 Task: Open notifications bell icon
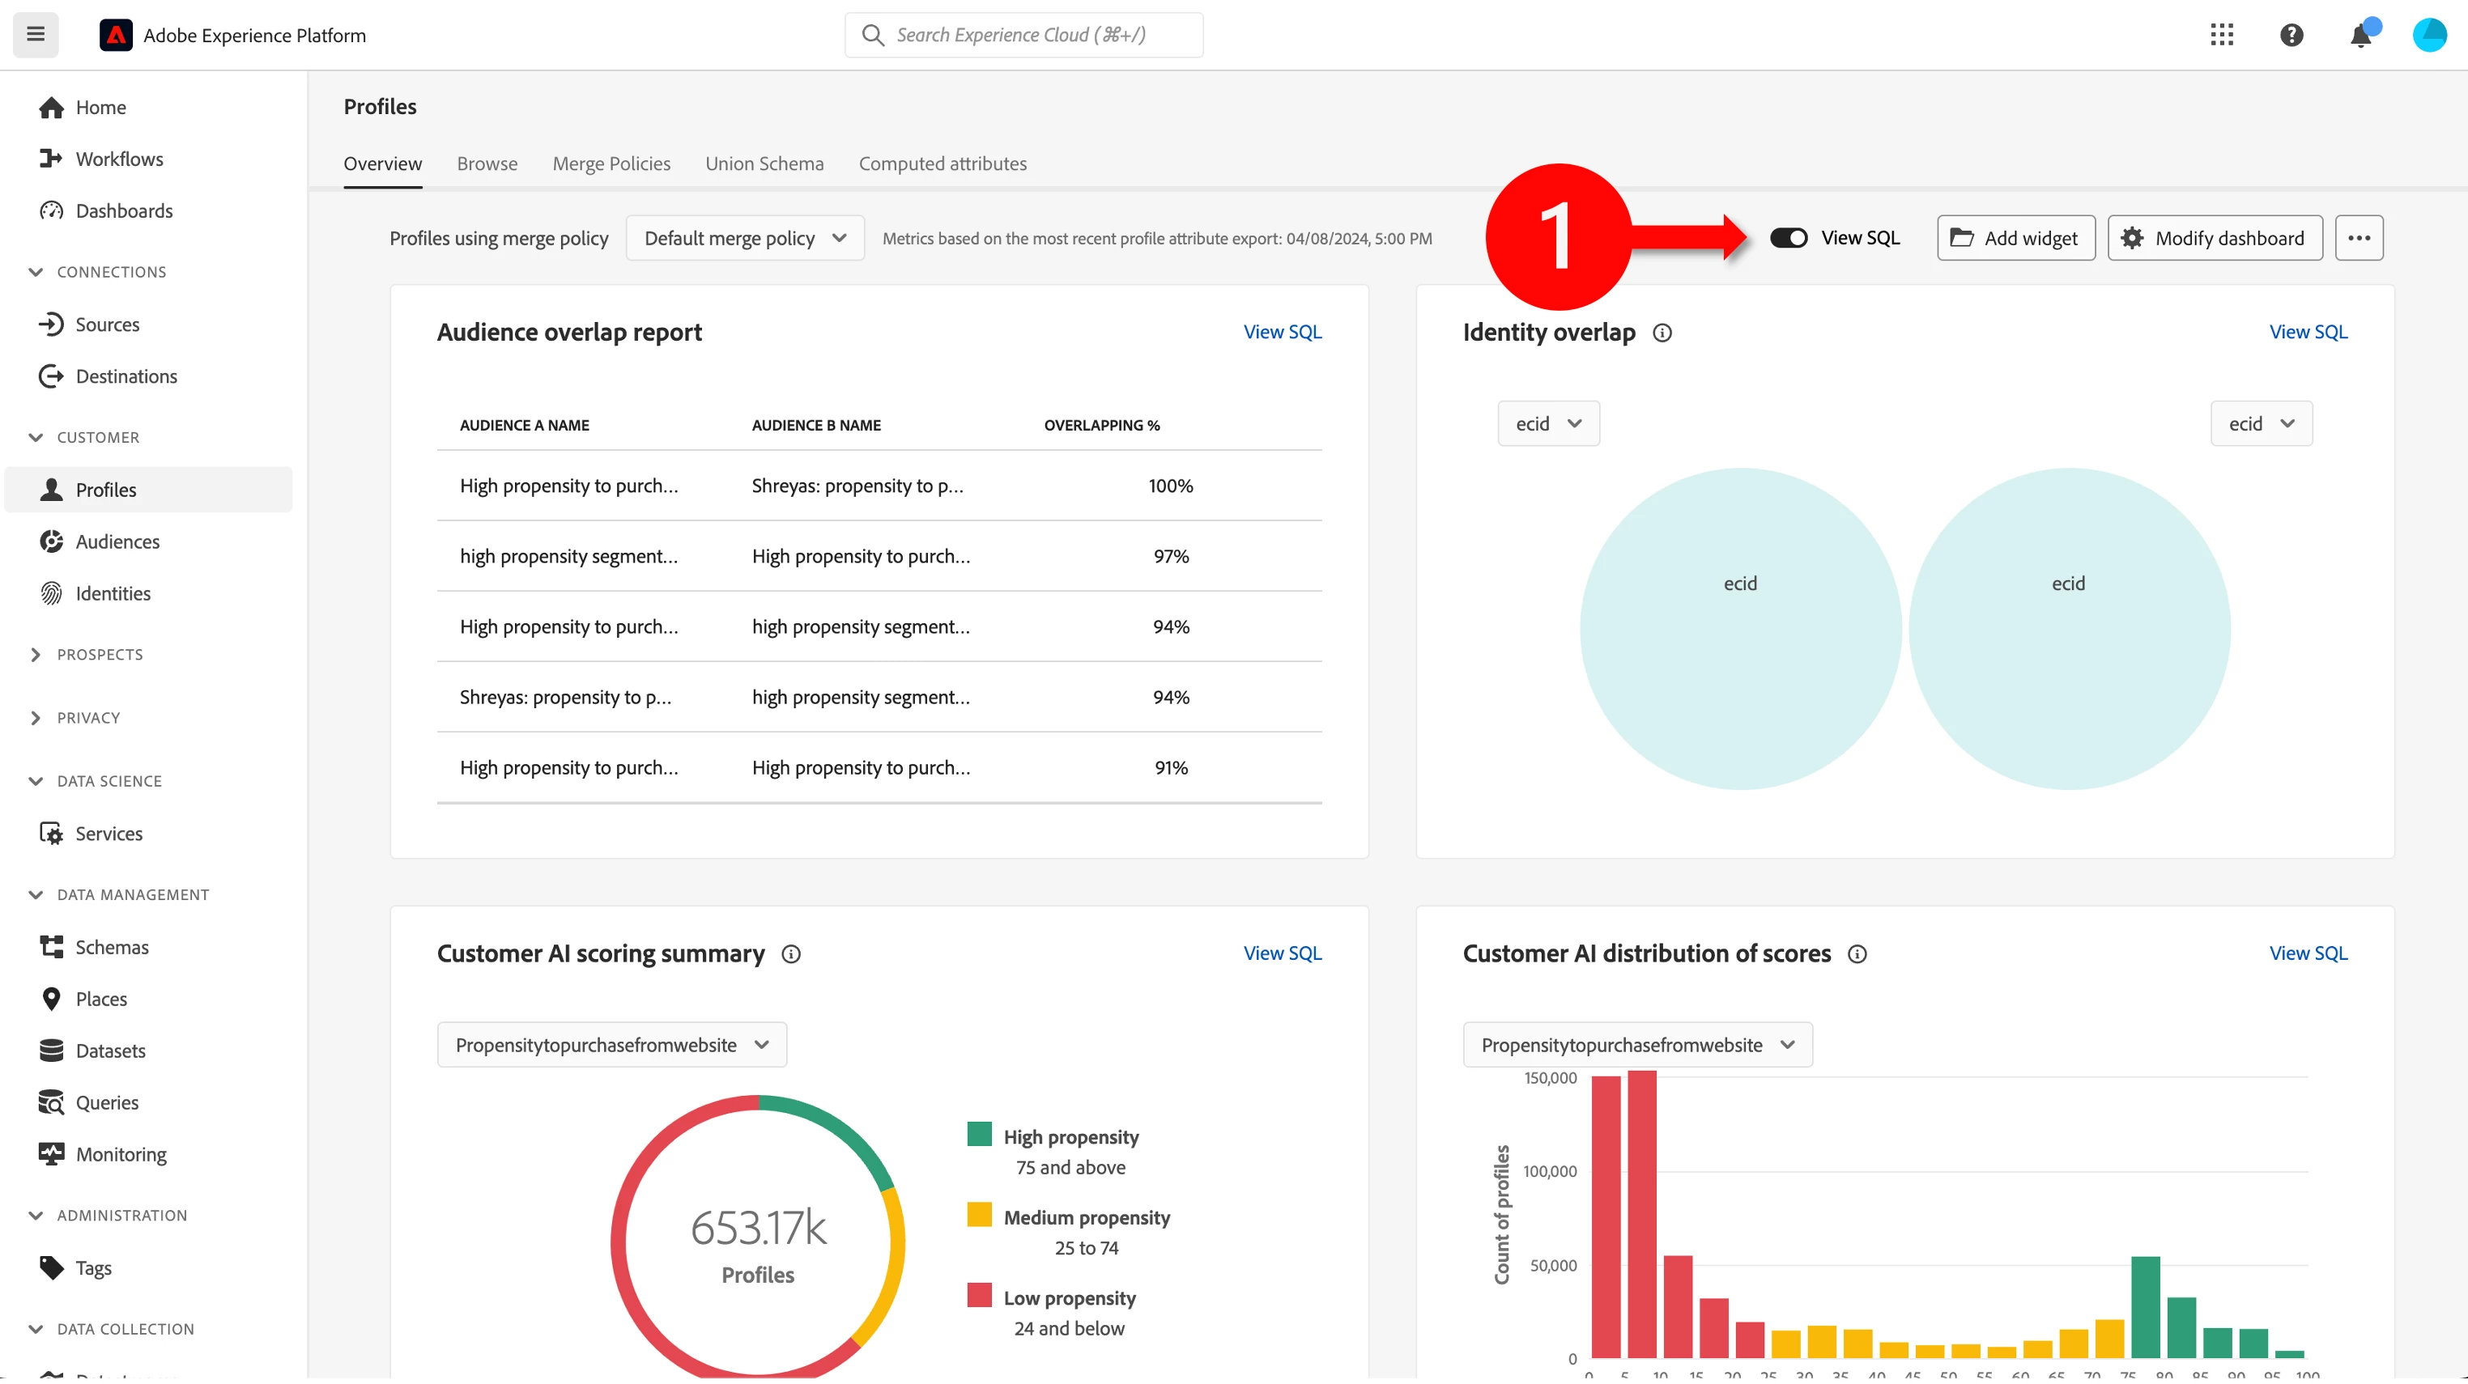point(2360,36)
